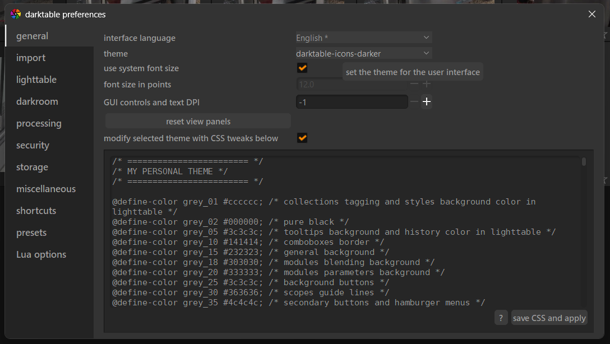Screen dimensions: 610x344
Task: Click the interface language label
Action: click(x=139, y=38)
